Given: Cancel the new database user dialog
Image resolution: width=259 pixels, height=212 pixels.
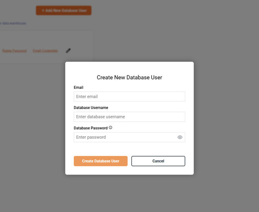Looking at the screenshot, I should 158,161.
